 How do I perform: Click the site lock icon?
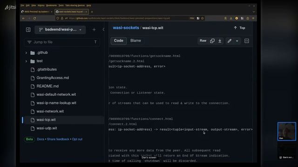click(62, 19)
